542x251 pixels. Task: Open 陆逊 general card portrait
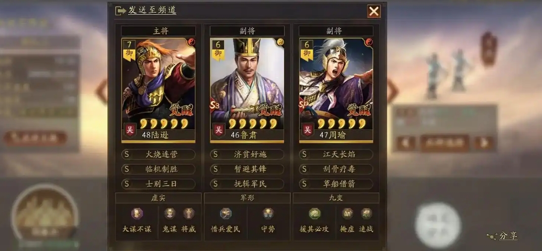[158, 90]
